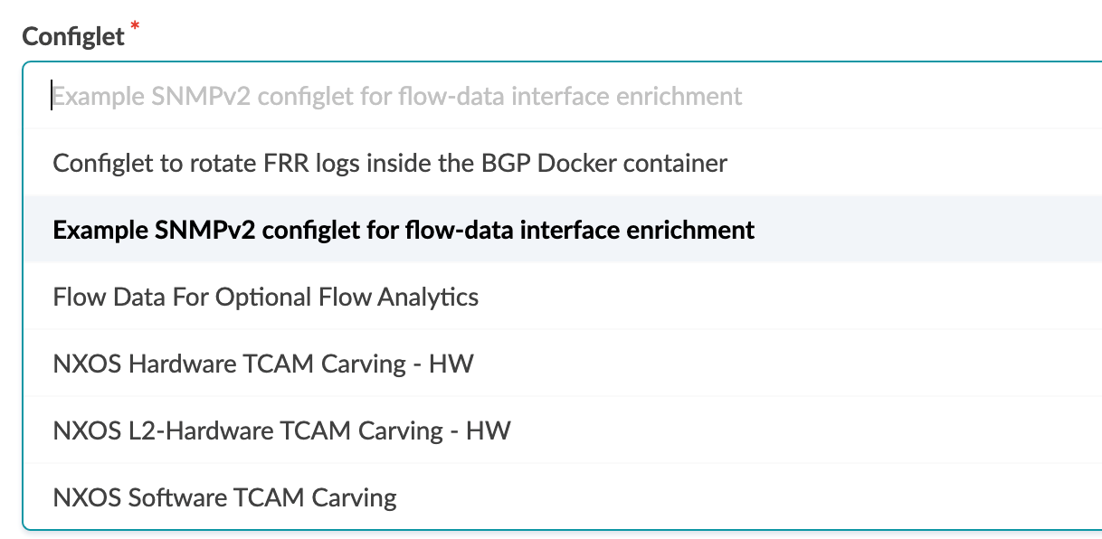Select 'Flow Data For Optional Flow Analytics'
Viewport: 1102px width, 539px height.
point(266,297)
